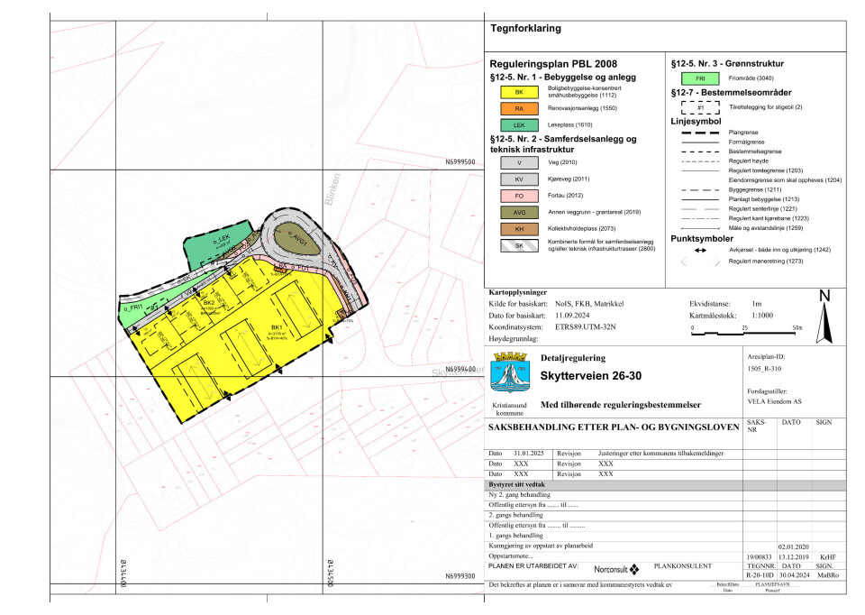Image resolution: width=865 pixels, height=615 pixels.
Task: Click the SK striped legend swatch
Action: 519,245
